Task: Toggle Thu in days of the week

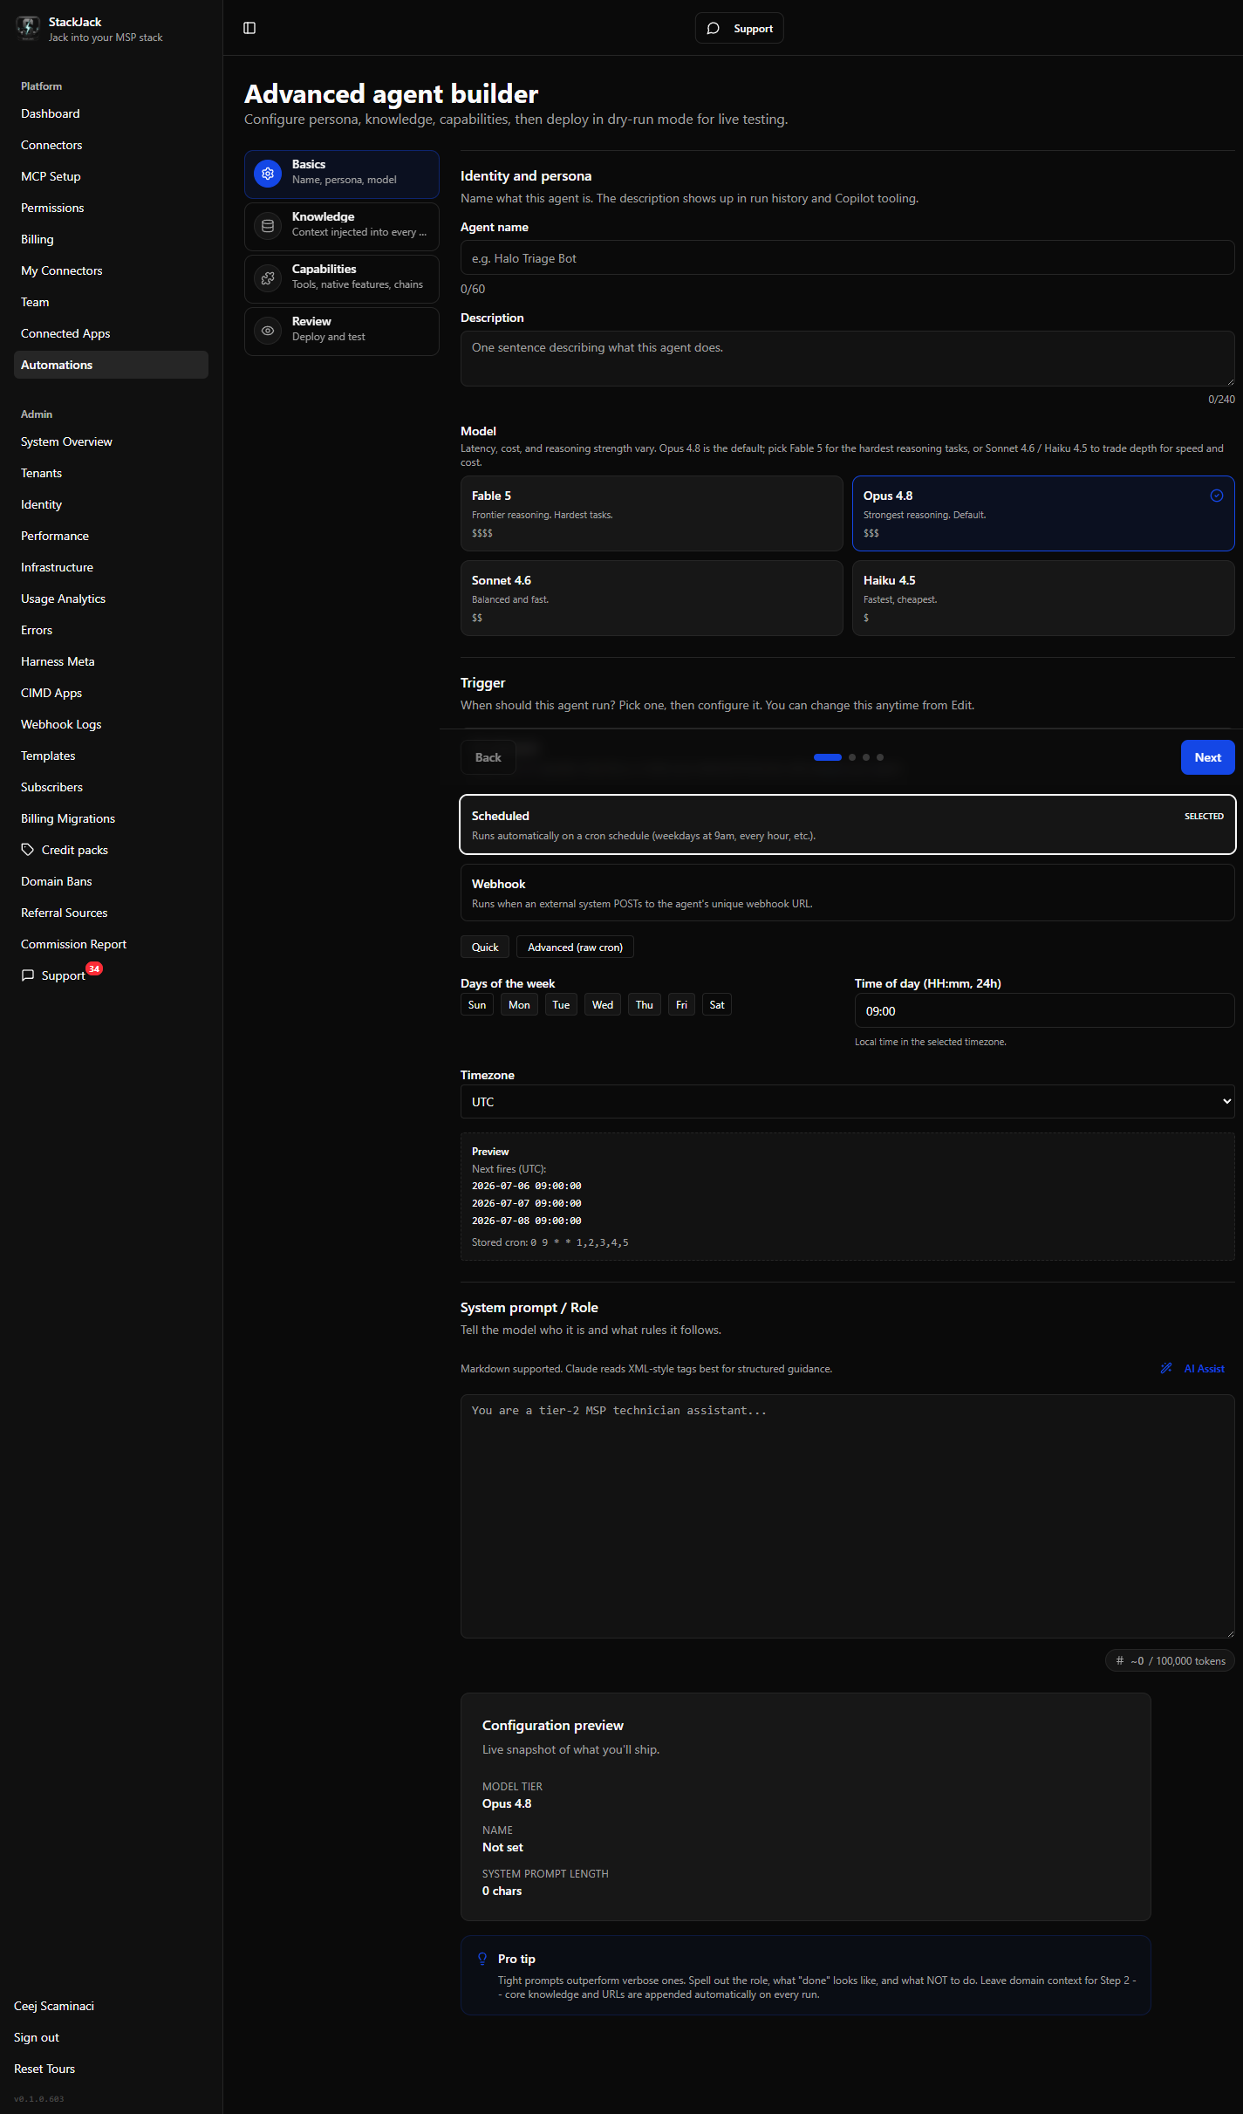Action: [x=645, y=1004]
